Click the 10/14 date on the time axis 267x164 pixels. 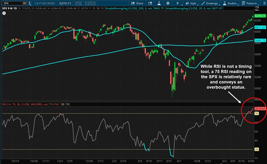tap(15, 161)
